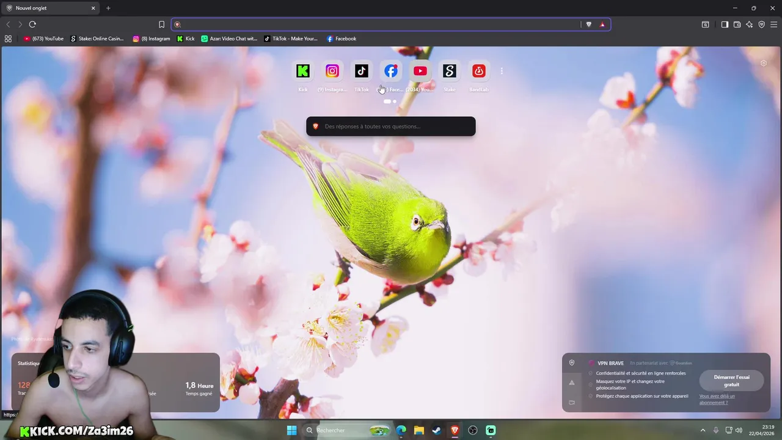Open the tab search icon
The width and height of the screenshot is (782, 440).
point(705,24)
